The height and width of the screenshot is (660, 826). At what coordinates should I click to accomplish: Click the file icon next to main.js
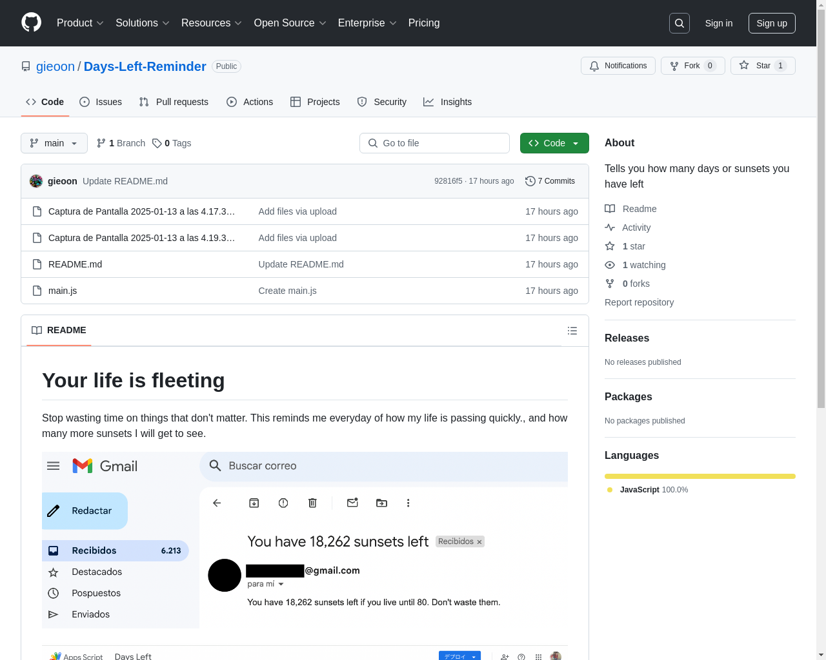click(37, 291)
